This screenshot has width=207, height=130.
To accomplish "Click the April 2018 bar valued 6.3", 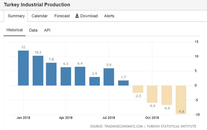I will [66, 76].
